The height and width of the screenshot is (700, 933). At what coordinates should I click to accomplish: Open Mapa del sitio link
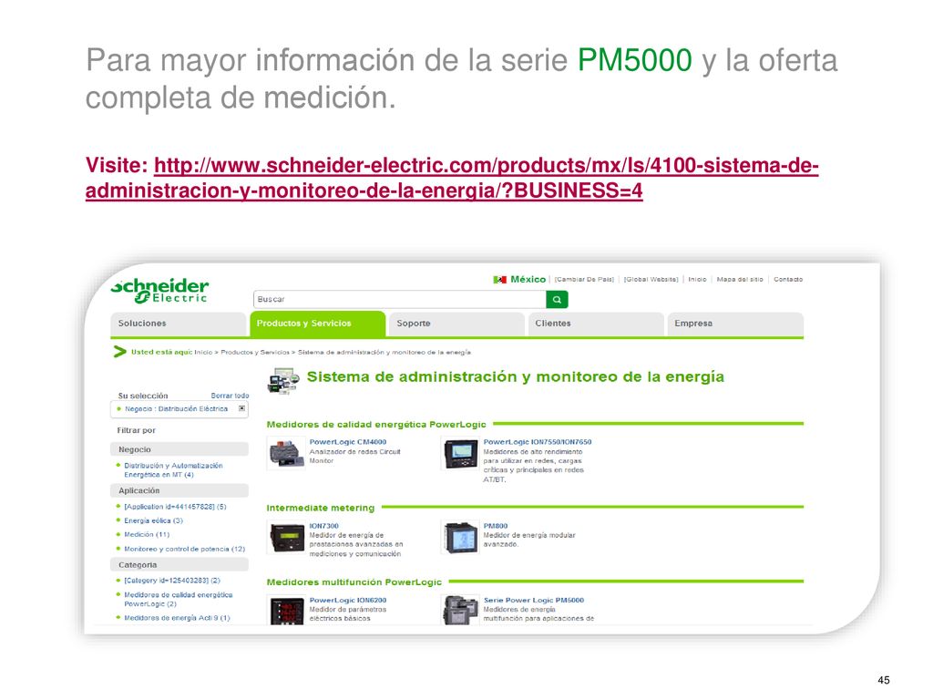pyautogui.click(x=740, y=279)
